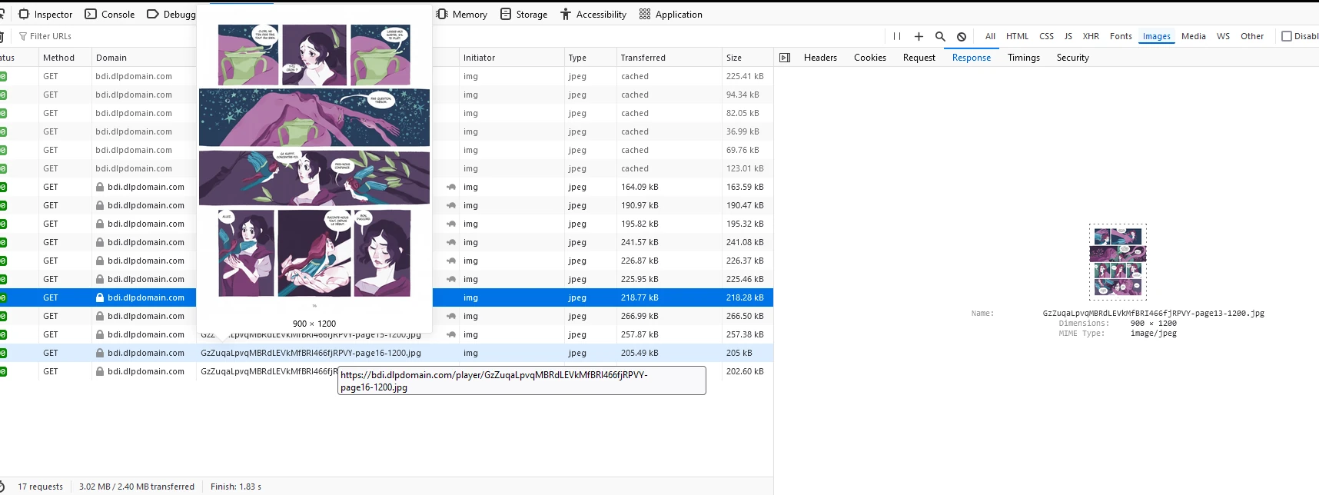The width and height of the screenshot is (1319, 495).
Task: Select the request row sized 225.41 kB
Action: 387,76
